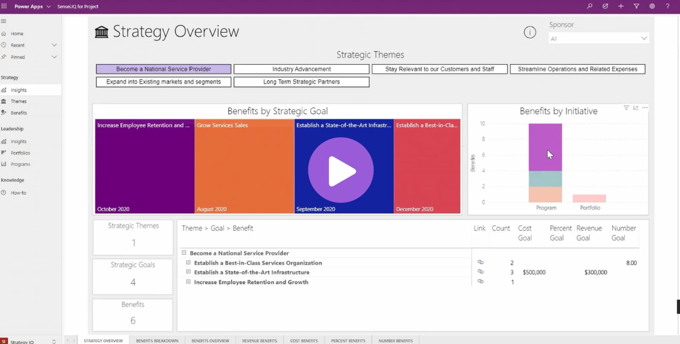680x344 pixels.
Task: Click the Grow Services Sales goal tile
Action: click(244, 166)
